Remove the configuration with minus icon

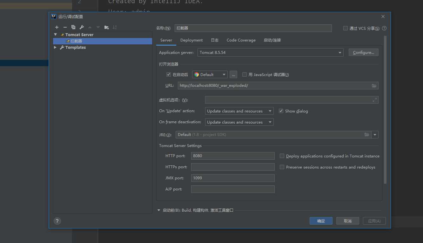(65, 27)
